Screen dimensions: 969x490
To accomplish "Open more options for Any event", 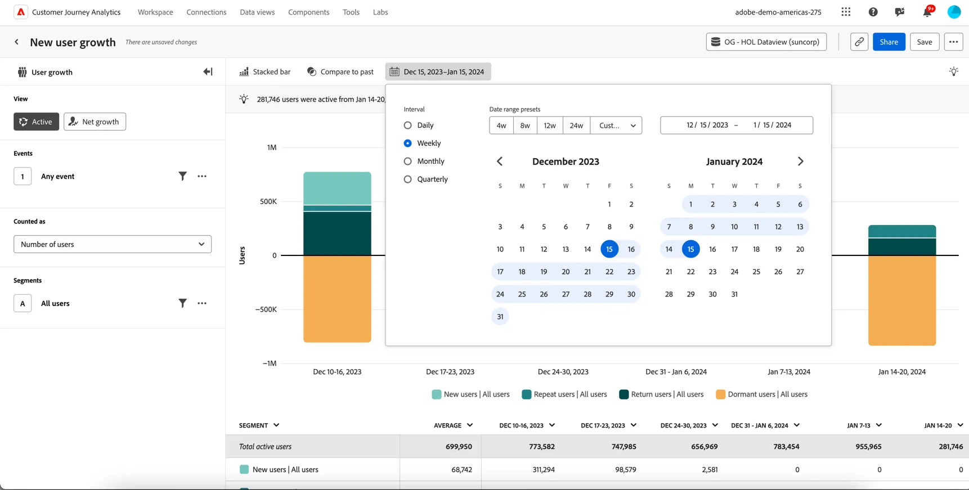I will point(202,176).
